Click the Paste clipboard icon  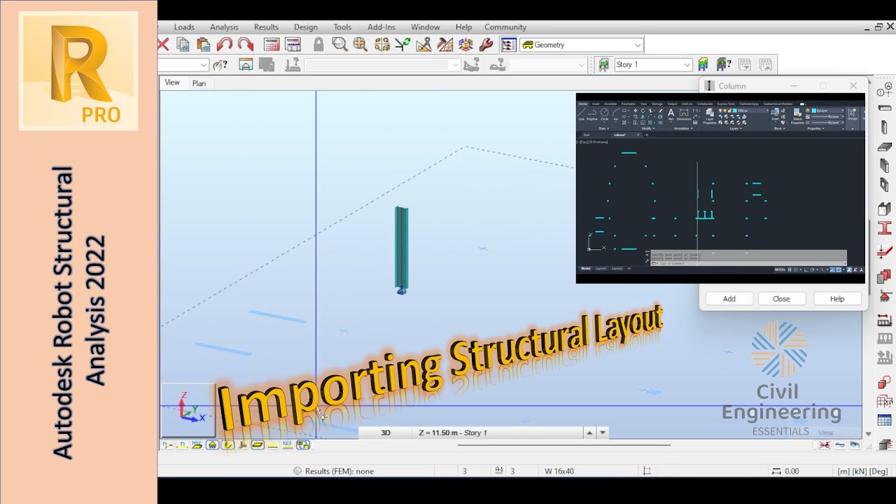click(204, 45)
